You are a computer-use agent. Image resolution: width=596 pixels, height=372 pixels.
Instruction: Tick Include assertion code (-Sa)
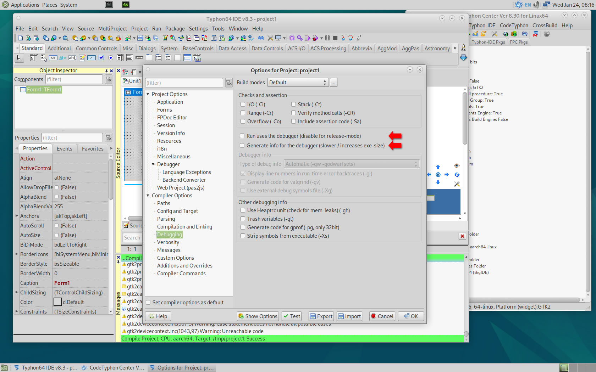point(294,122)
